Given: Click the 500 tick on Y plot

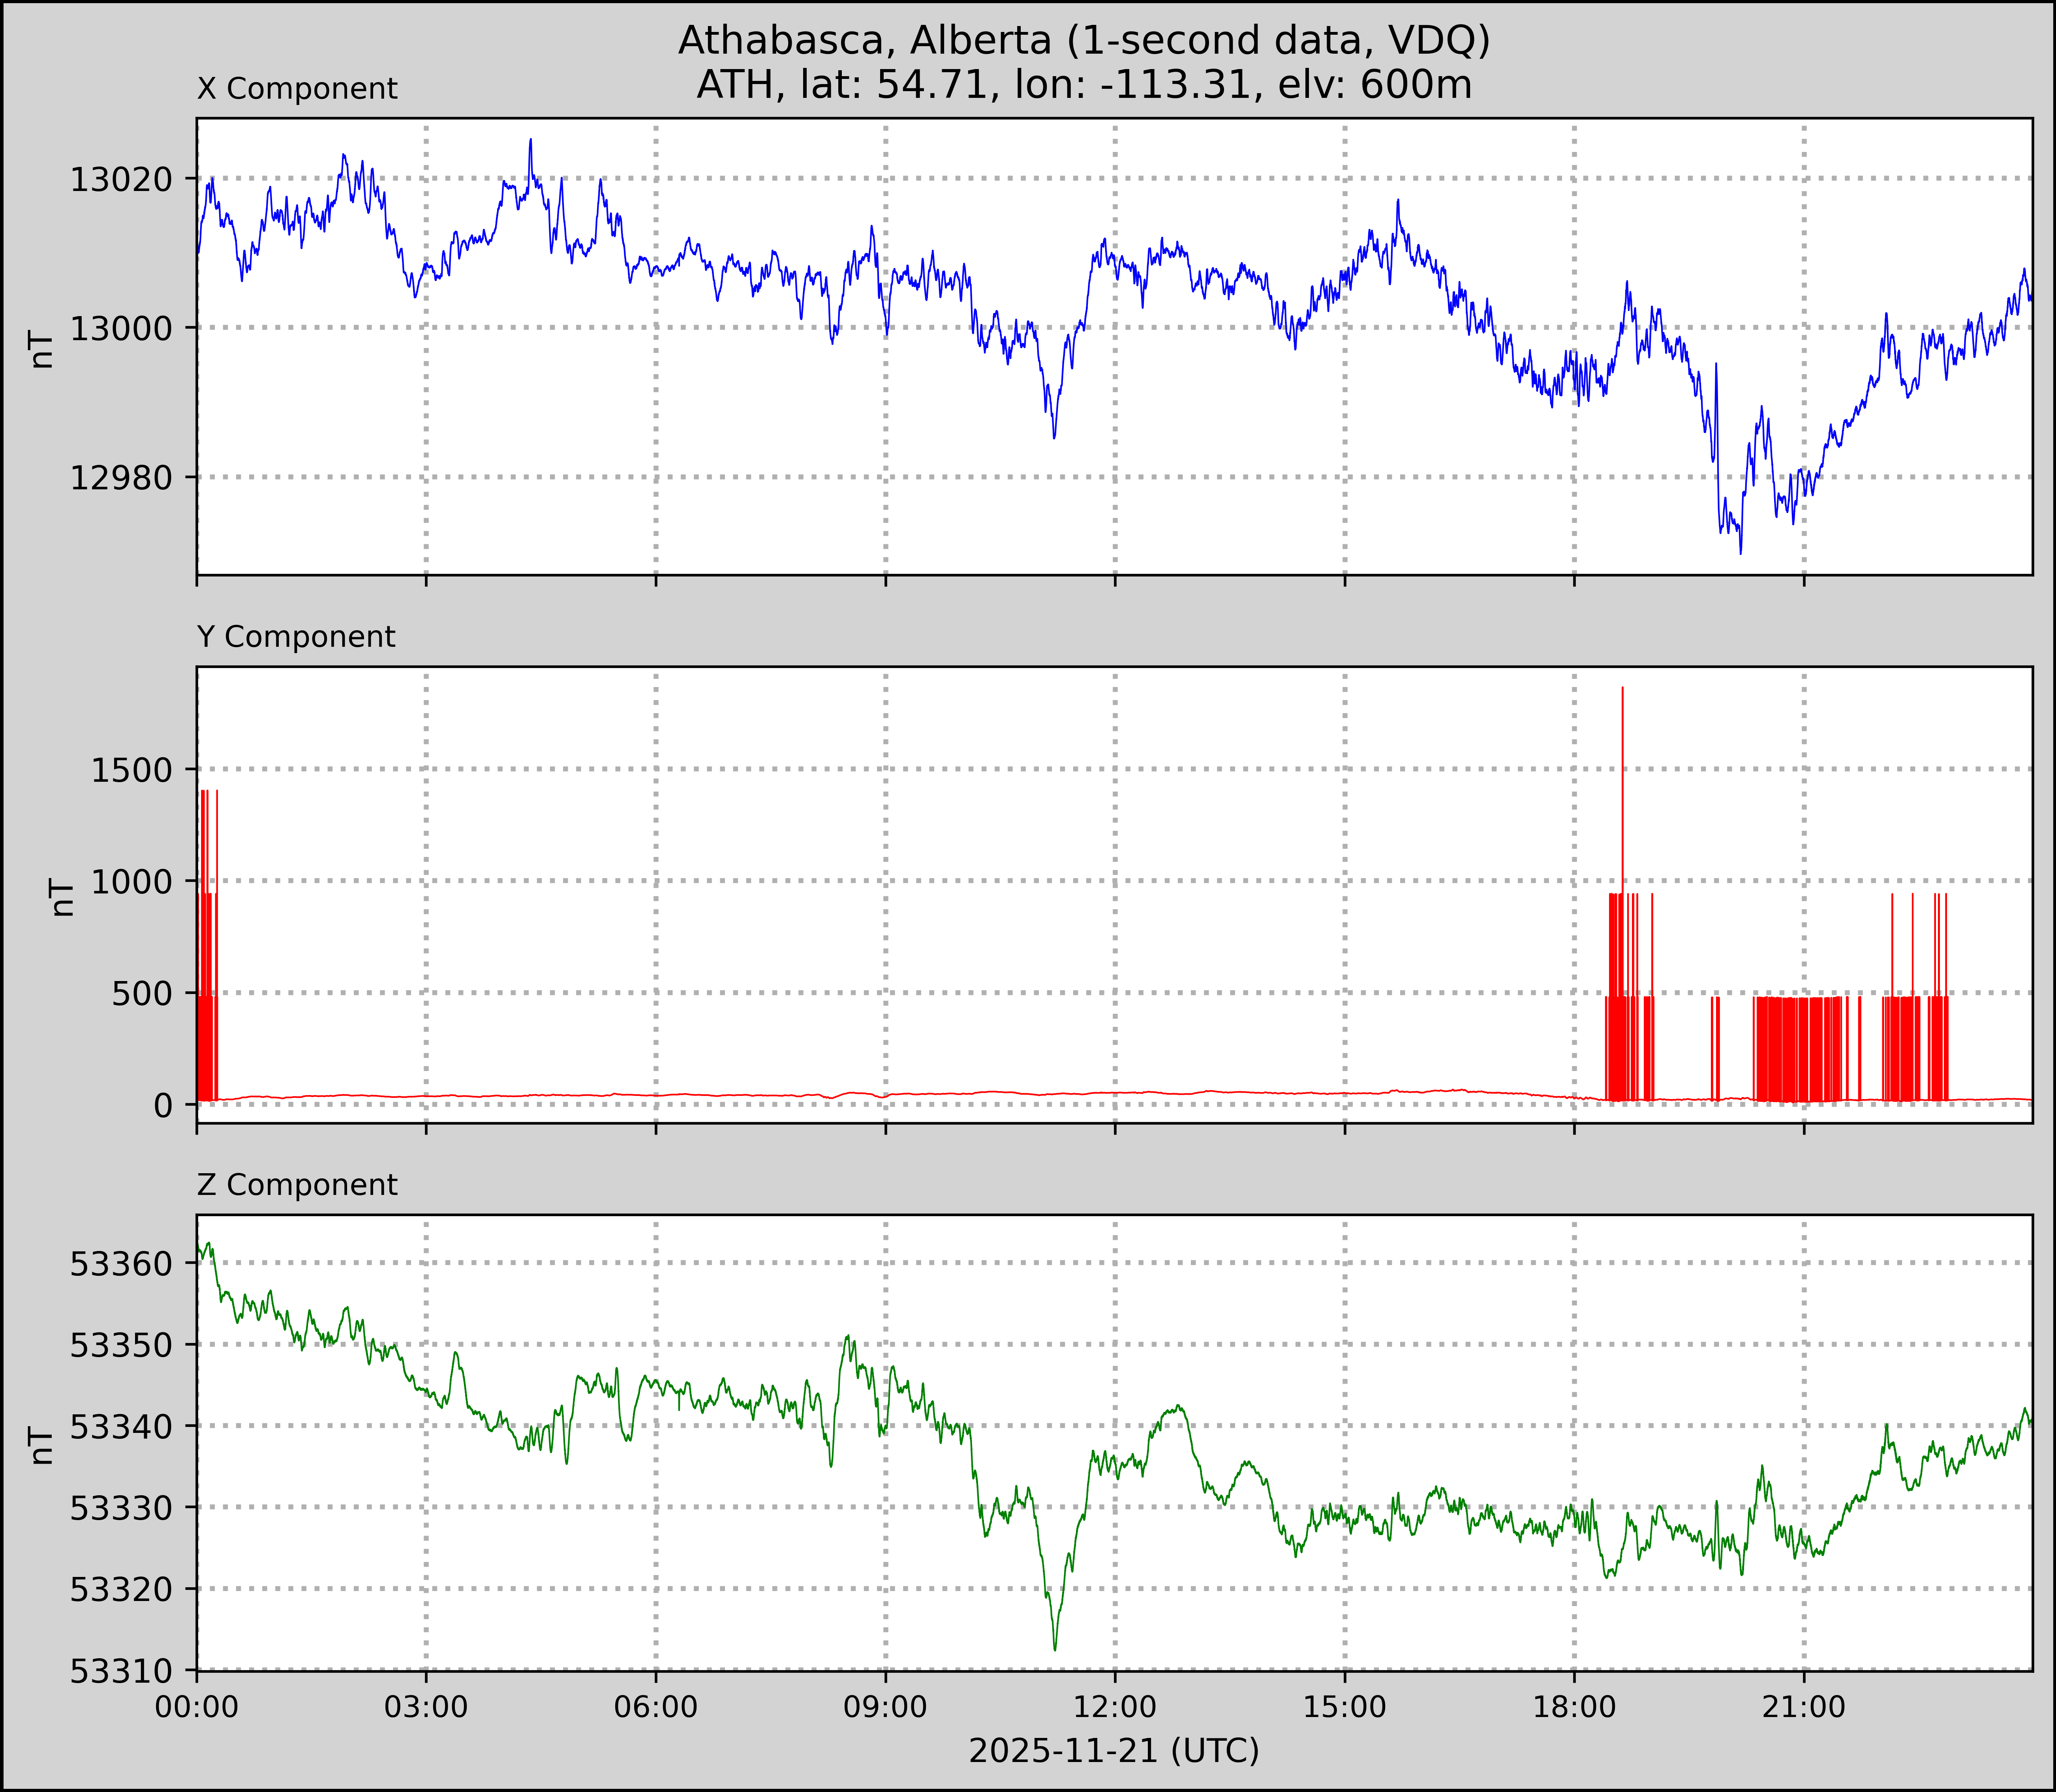Looking at the screenshot, I should (143, 994).
